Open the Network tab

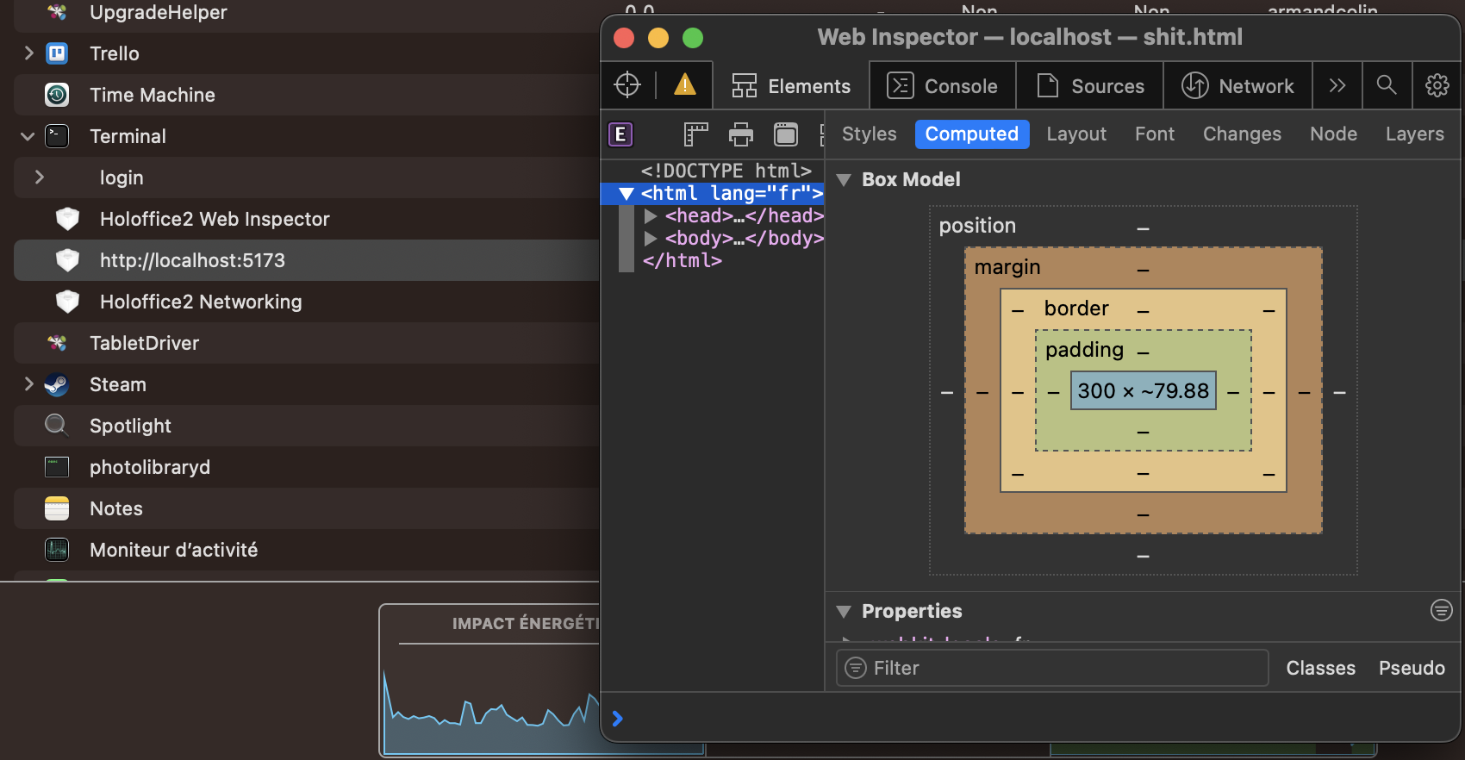pyautogui.click(x=1237, y=86)
